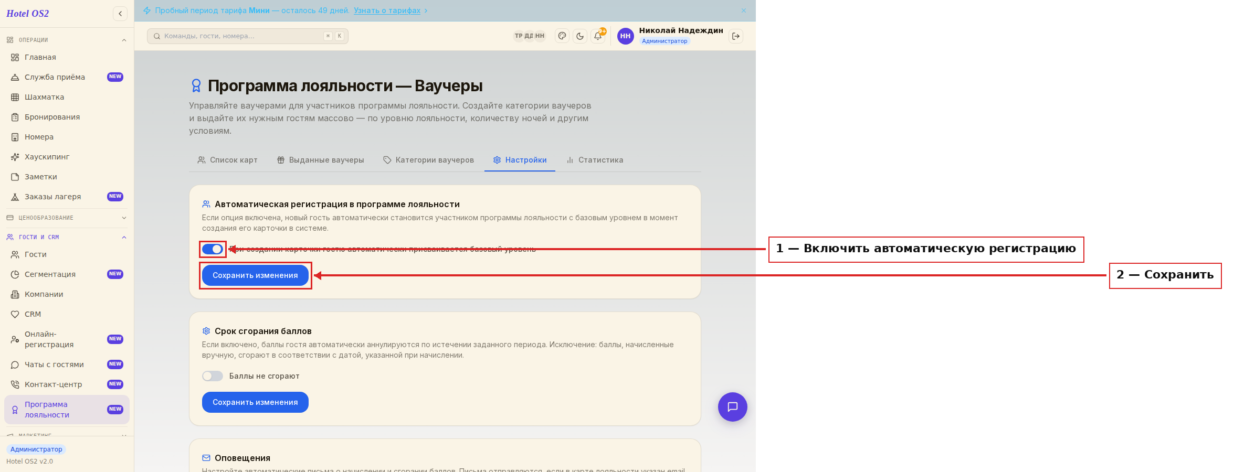Click the Оповещения section heading
Screen dimensions: 1234x472
[242, 458]
